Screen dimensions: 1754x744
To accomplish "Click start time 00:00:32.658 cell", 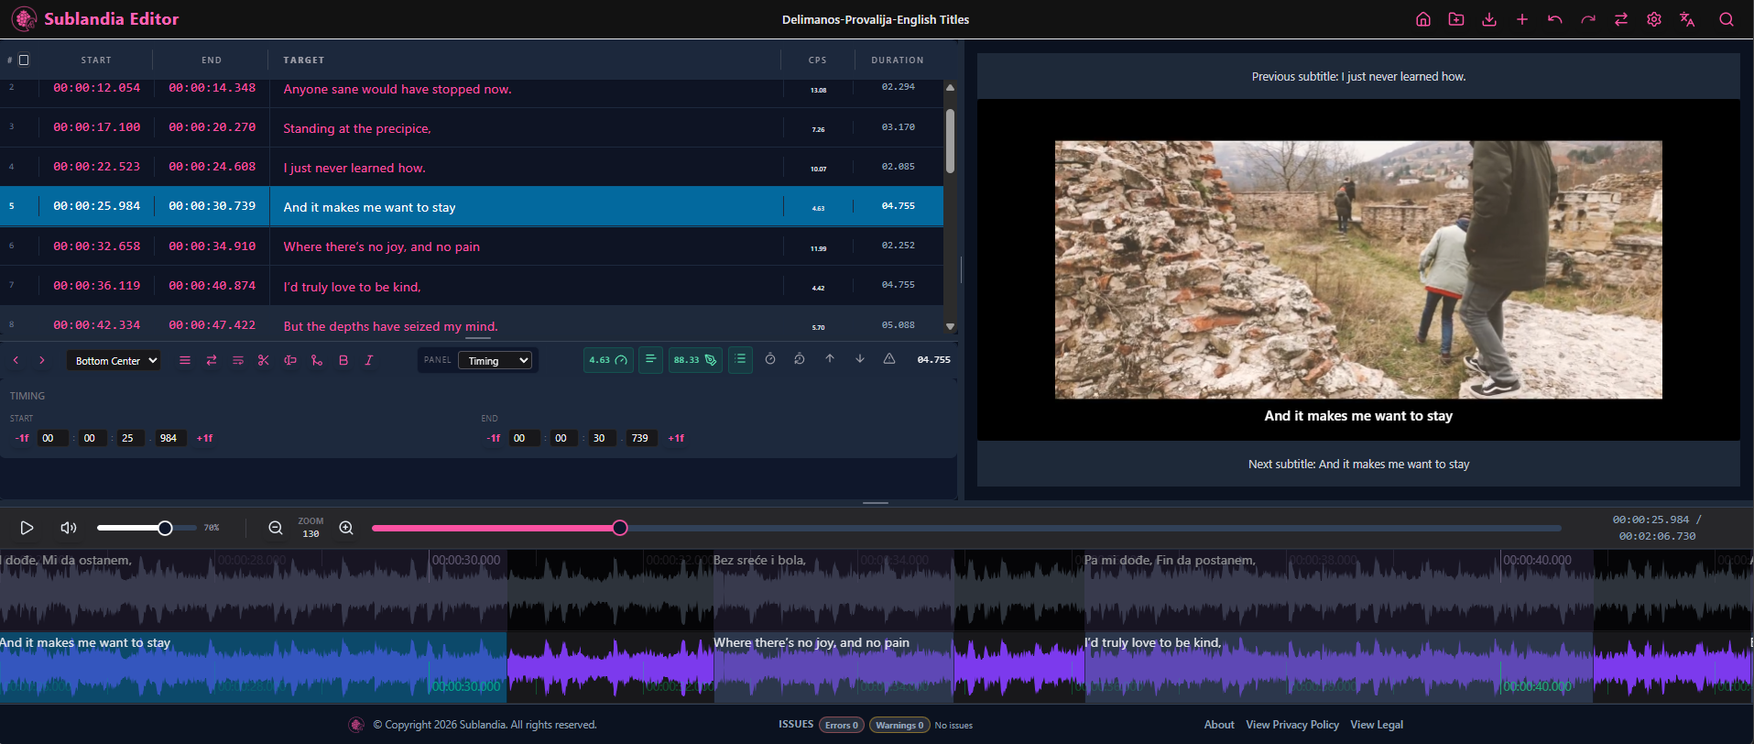I will 97,246.
